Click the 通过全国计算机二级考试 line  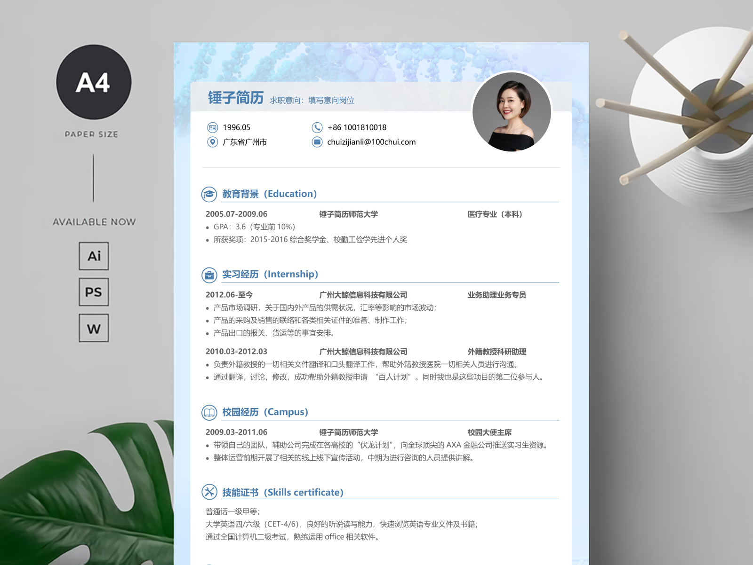(x=293, y=537)
